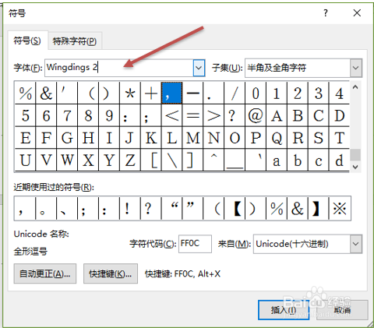The height and width of the screenshot is (328, 374).
Task: Select the * asterisk symbol in the grid
Action: (130, 93)
